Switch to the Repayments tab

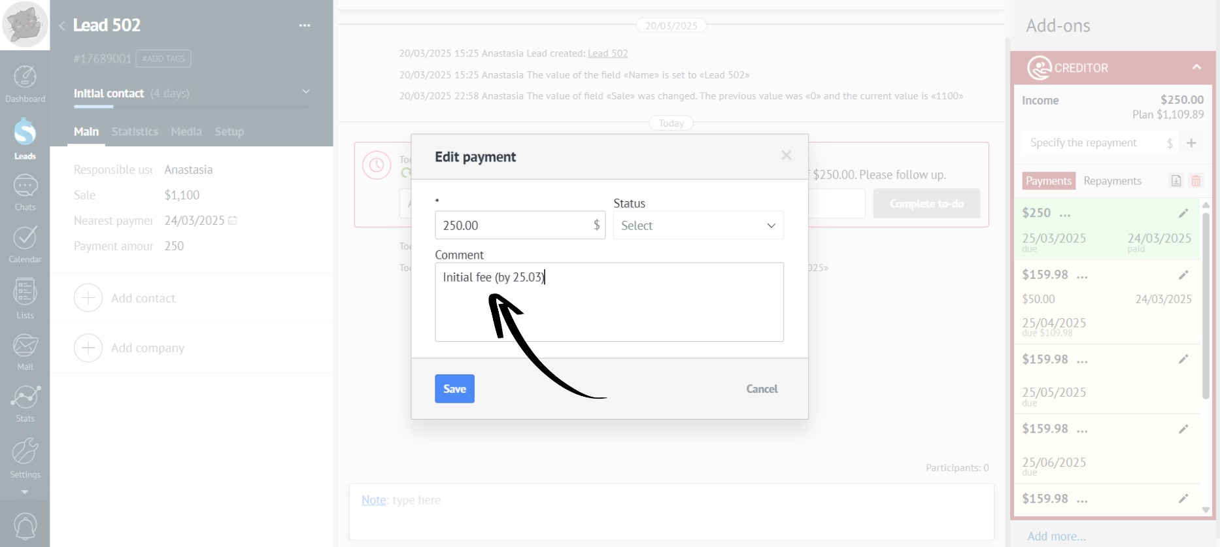click(1112, 181)
